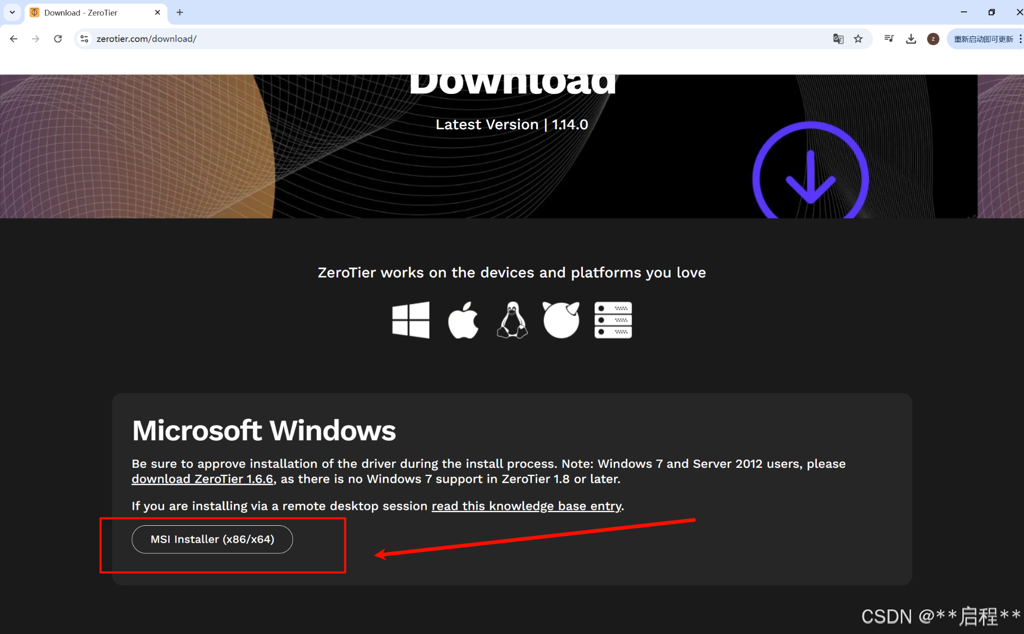
Task: Go back to the previous page
Action: click(14, 38)
